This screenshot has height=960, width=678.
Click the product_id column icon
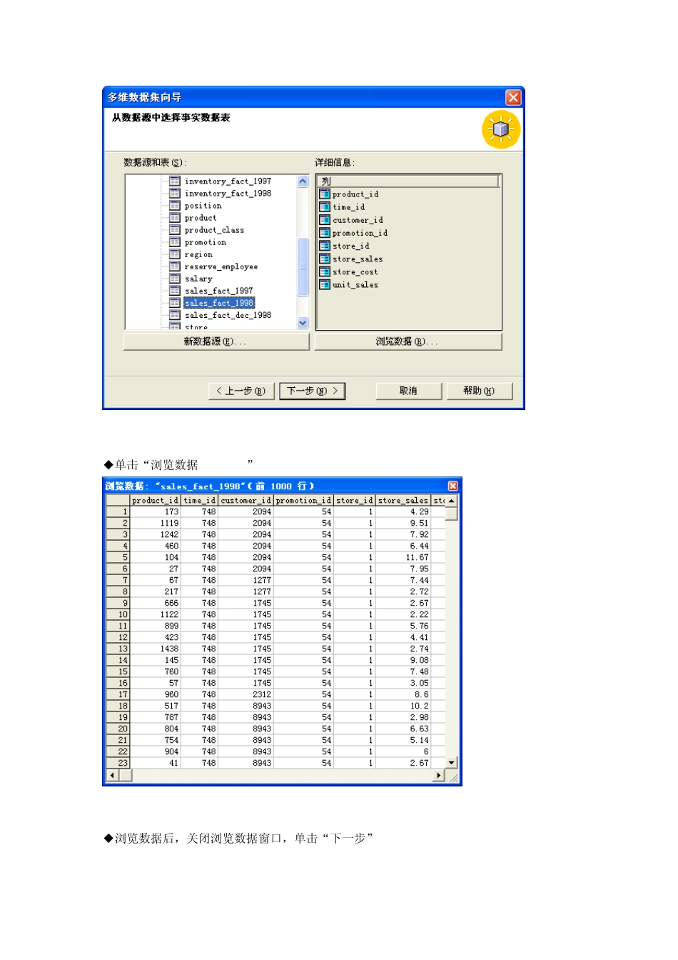pos(325,194)
